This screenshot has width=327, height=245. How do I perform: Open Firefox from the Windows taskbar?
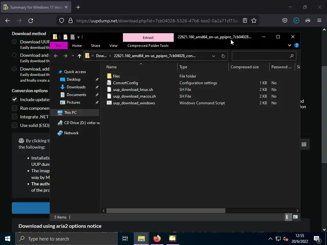157,239
